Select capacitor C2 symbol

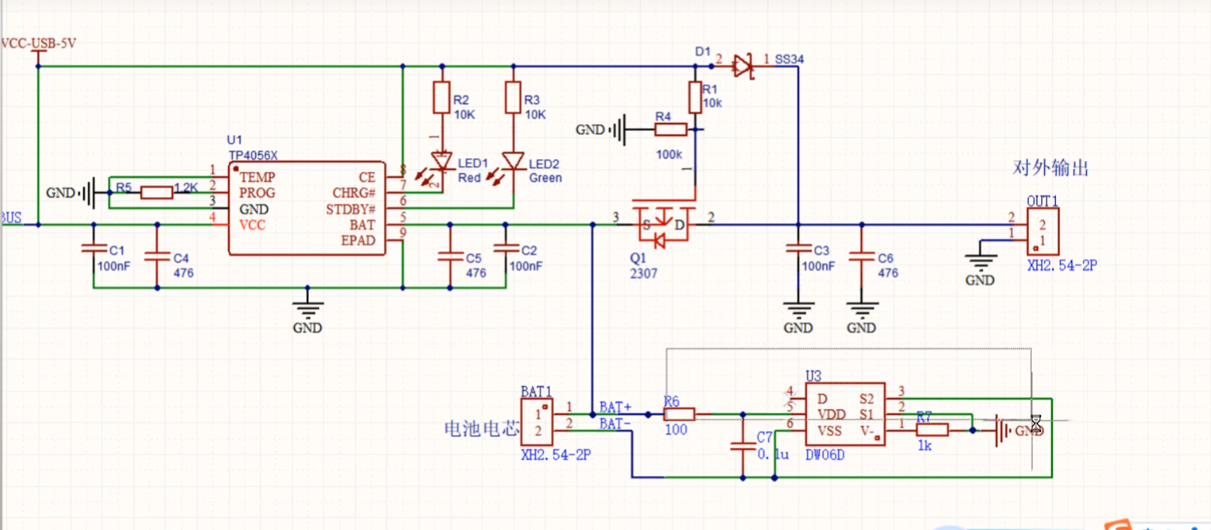point(505,250)
